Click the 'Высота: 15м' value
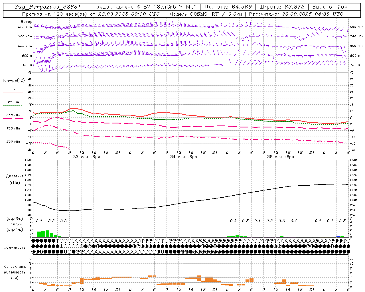Viewport: 365px width, 292px height. click(x=330, y=7)
